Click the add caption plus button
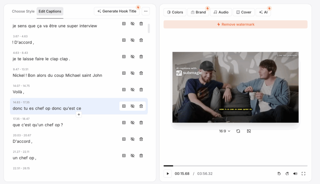This screenshot has width=320, height=184. click(79, 115)
